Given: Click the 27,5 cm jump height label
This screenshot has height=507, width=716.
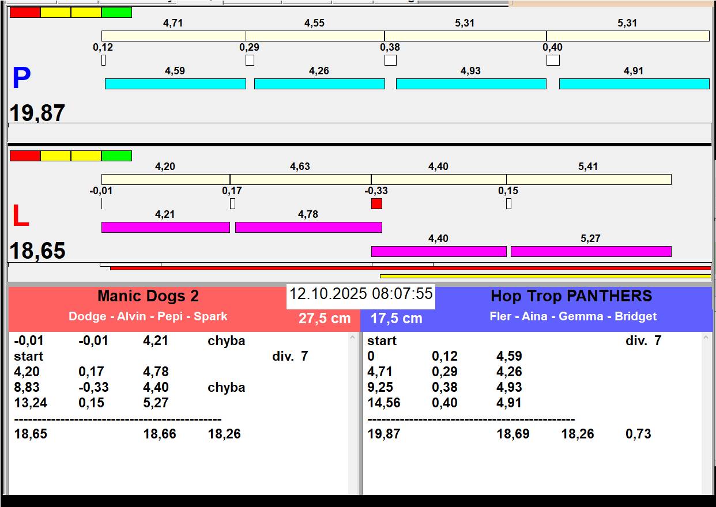Looking at the screenshot, I should (x=325, y=319).
